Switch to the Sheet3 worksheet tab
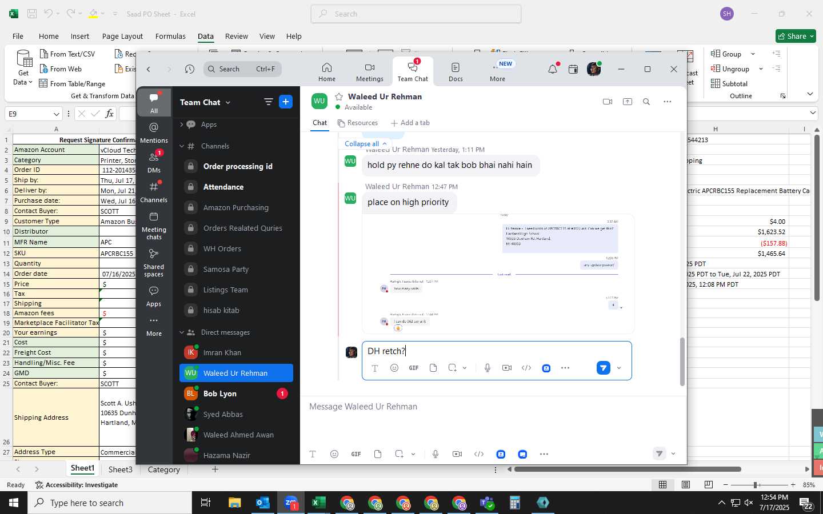The width and height of the screenshot is (823, 514). (x=121, y=469)
